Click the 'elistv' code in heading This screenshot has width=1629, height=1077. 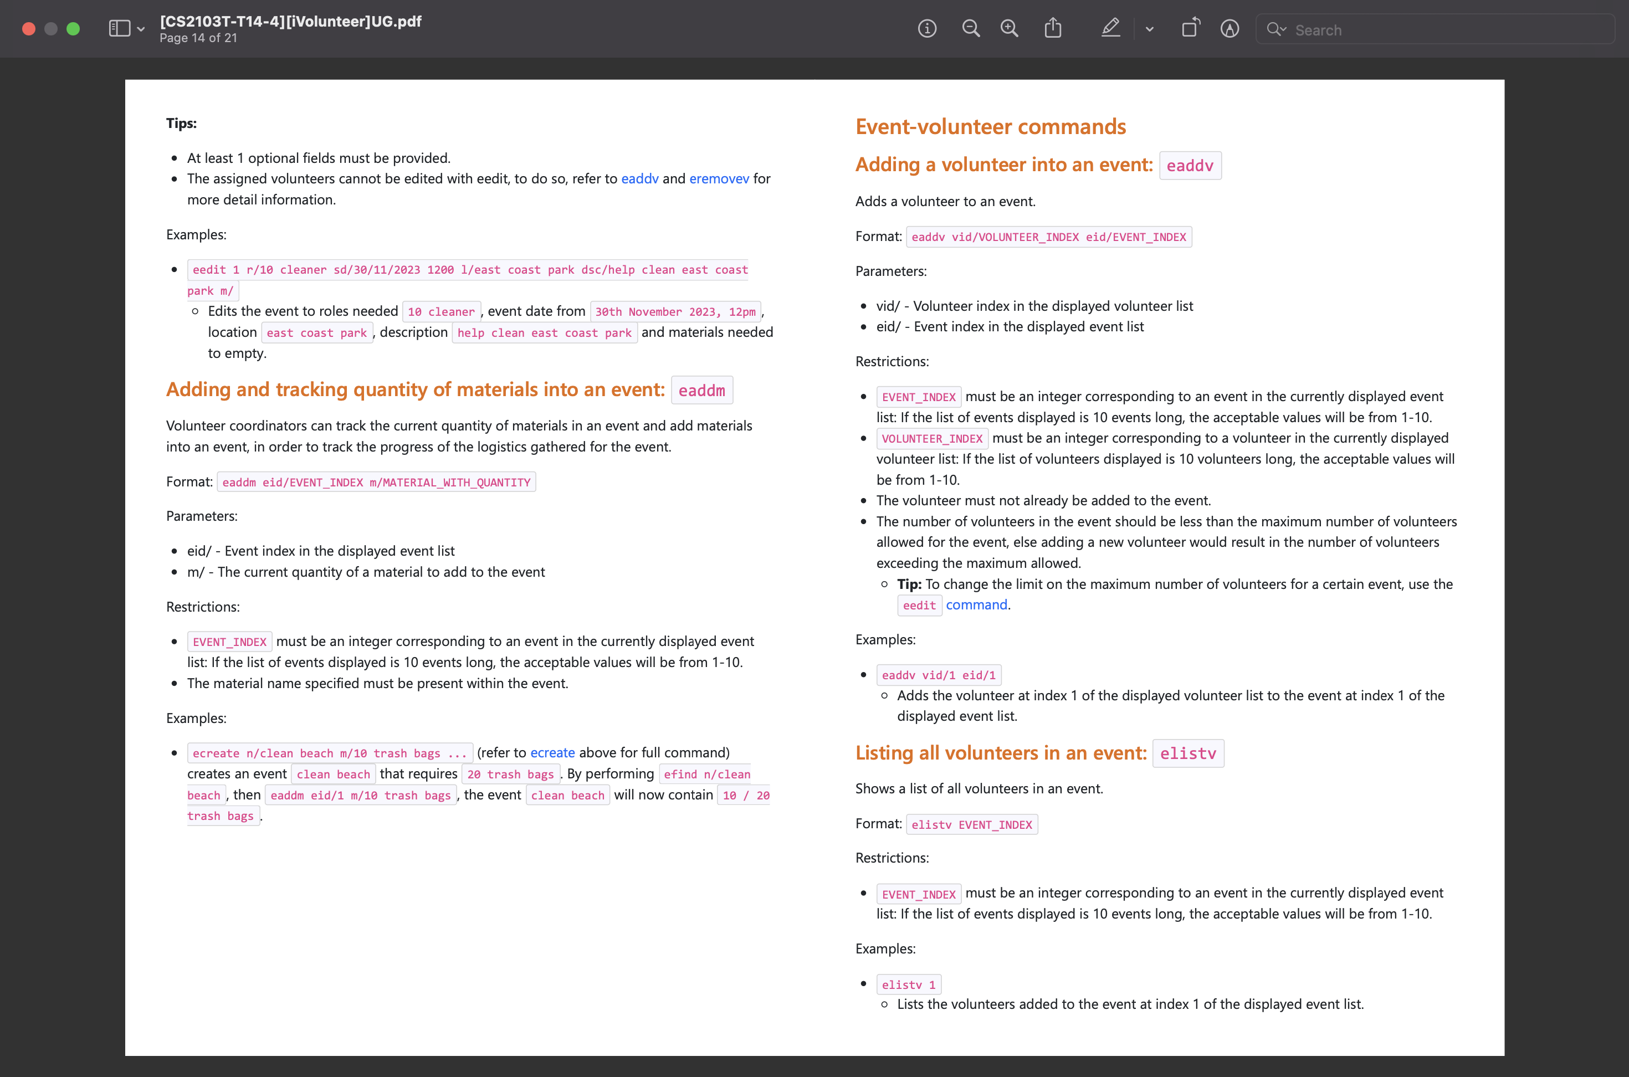coord(1187,753)
